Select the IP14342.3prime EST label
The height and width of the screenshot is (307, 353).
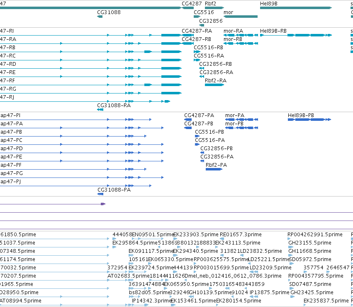click(152, 301)
